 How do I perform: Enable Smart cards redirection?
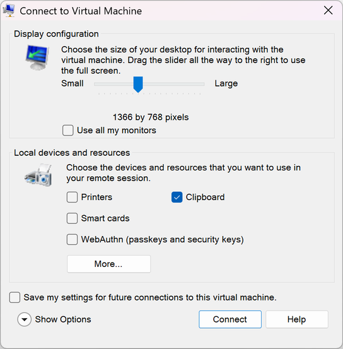coord(72,218)
